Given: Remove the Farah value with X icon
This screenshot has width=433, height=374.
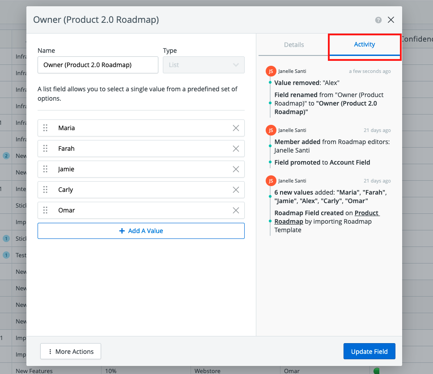Looking at the screenshot, I should point(236,149).
